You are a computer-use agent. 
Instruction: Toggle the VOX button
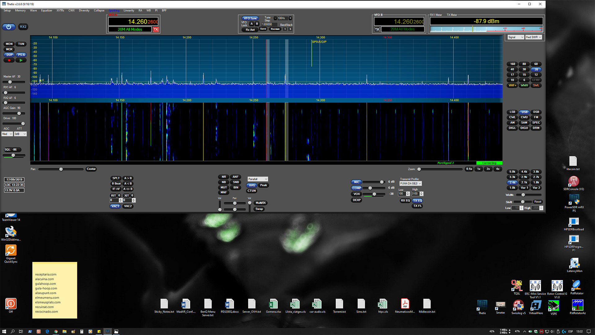pyautogui.click(x=357, y=194)
